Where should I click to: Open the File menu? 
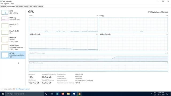tap(2, 4)
